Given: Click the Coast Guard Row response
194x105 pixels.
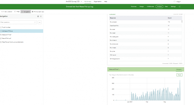Looking at the screenshot, I should coord(145,26).
